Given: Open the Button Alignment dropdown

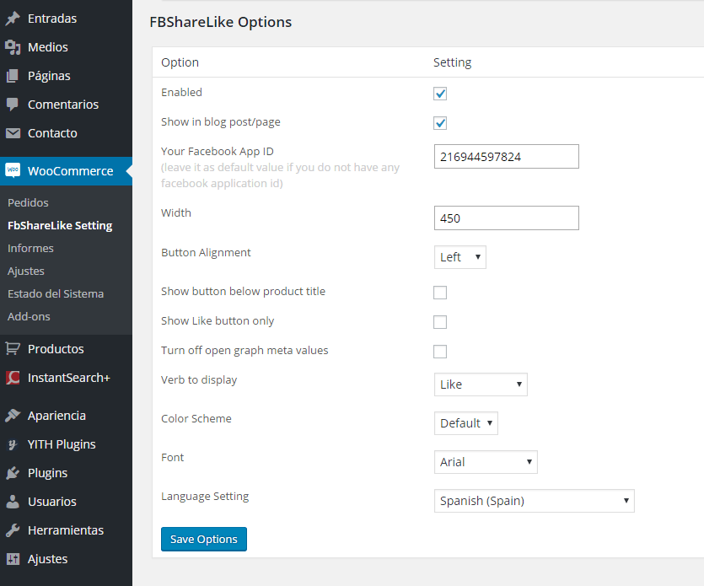Looking at the screenshot, I should [x=460, y=257].
